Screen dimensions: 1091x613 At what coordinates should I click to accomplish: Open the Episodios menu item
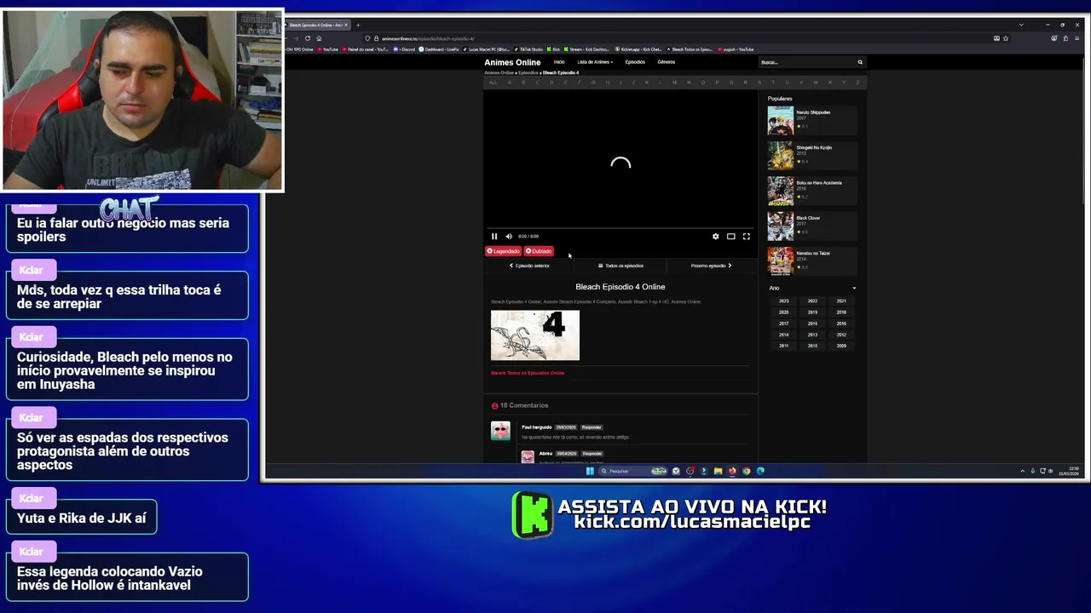tap(635, 62)
